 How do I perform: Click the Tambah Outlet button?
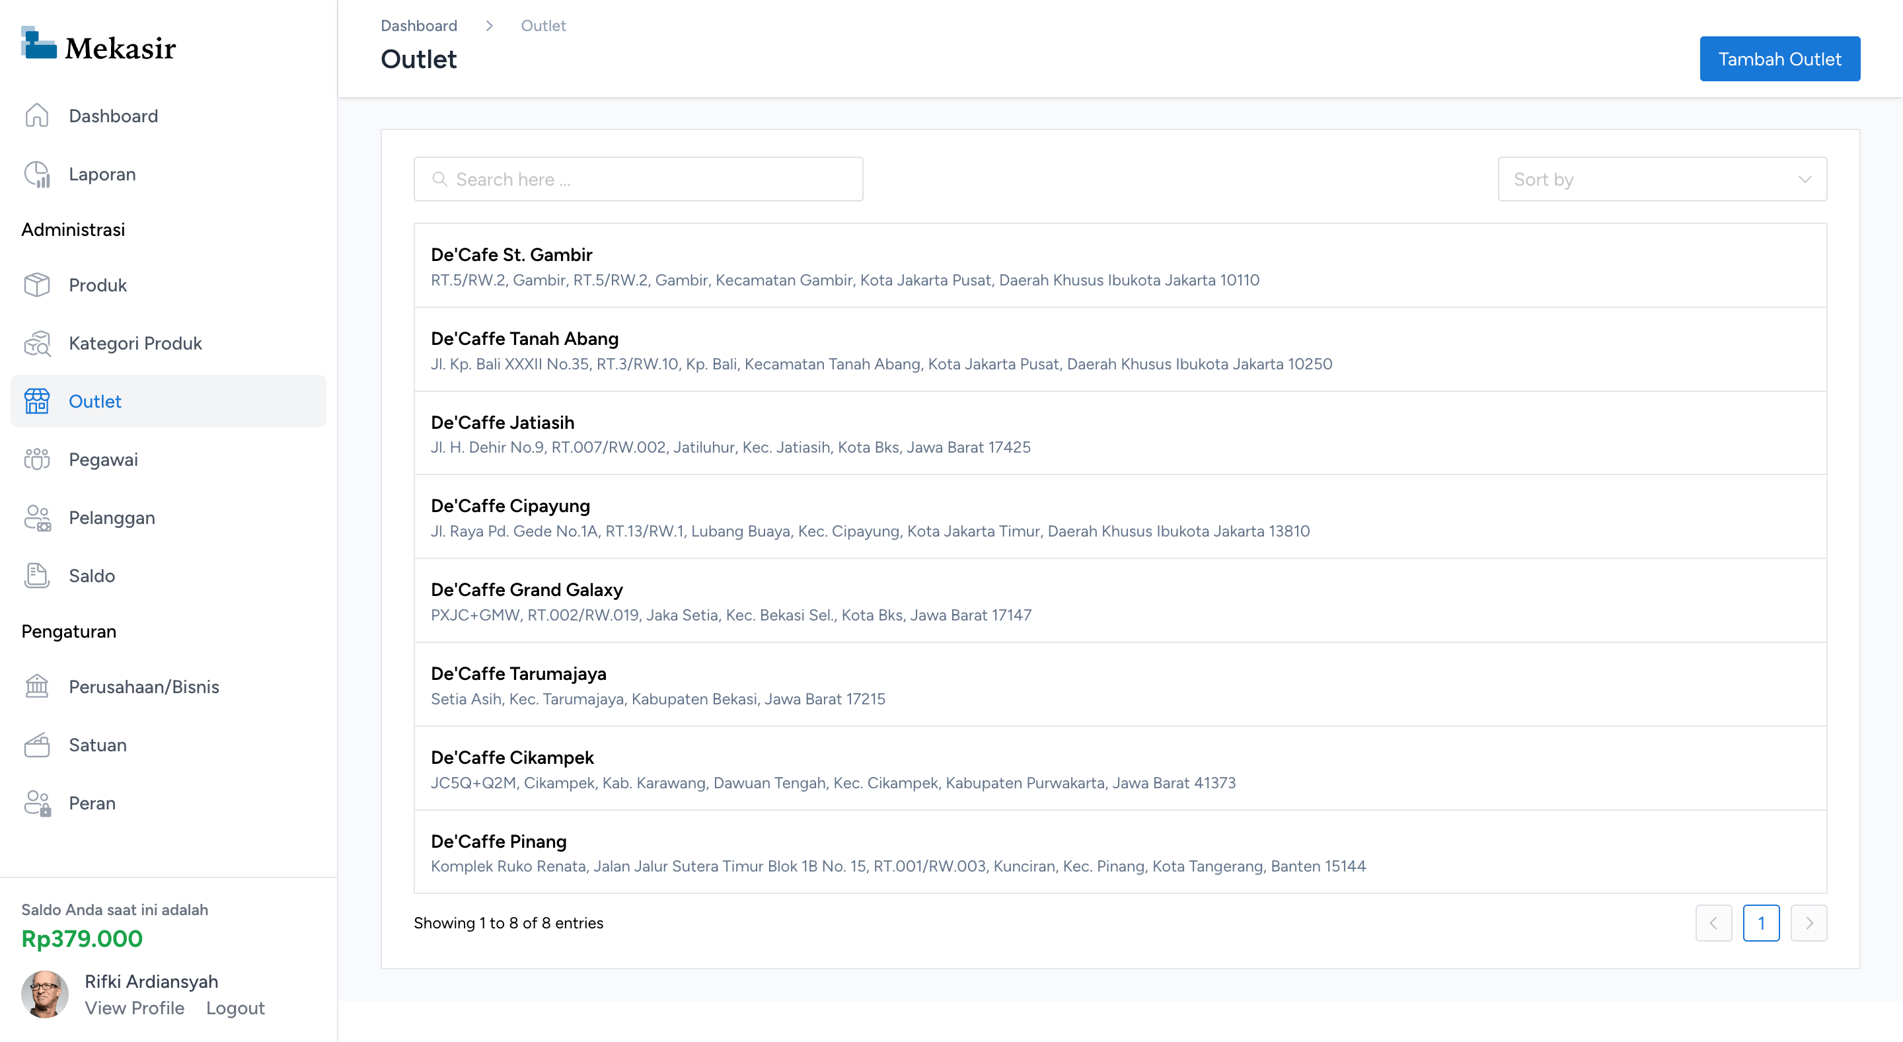pos(1779,59)
